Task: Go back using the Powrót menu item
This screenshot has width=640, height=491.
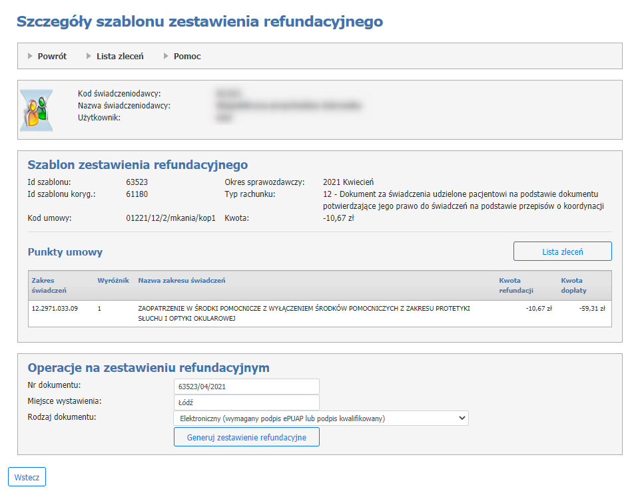Action: click(x=52, y=57)
